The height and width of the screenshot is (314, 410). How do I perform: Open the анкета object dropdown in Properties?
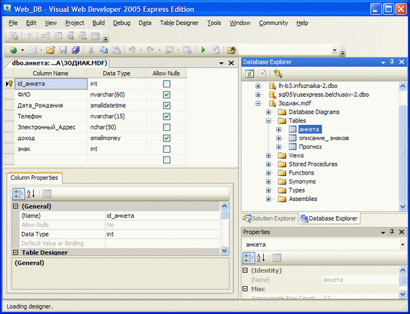pos(403,244)
